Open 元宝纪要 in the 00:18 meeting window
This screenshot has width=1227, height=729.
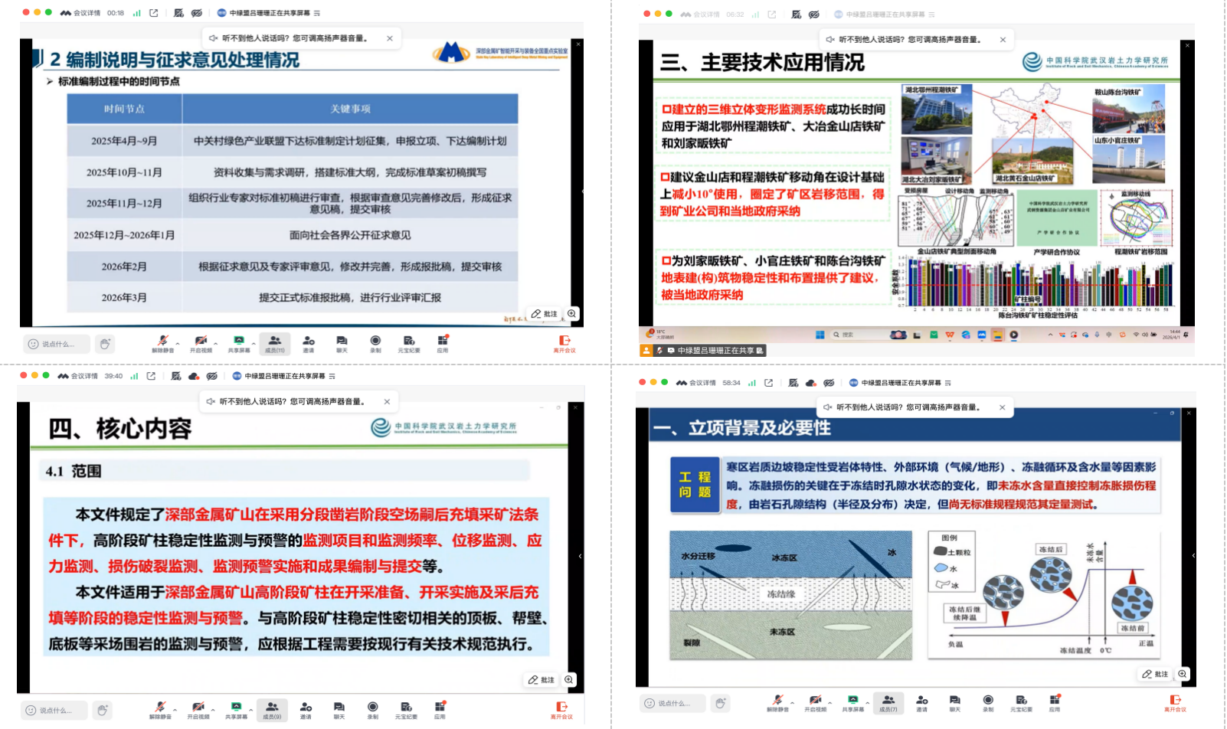tap(409, 343)
